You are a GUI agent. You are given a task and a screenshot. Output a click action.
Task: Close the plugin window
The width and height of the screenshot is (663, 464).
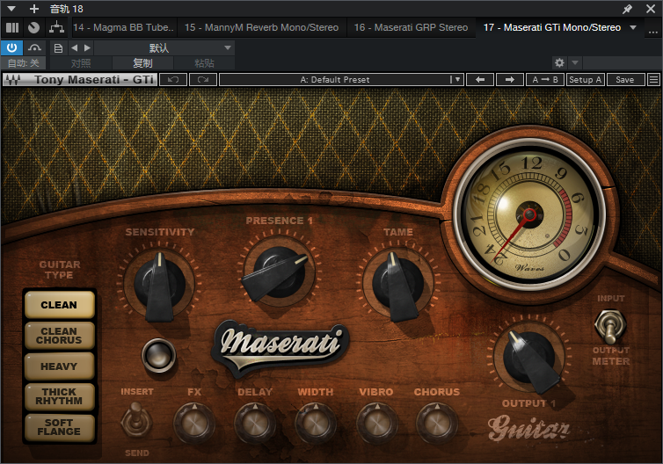tap(651, 9)
